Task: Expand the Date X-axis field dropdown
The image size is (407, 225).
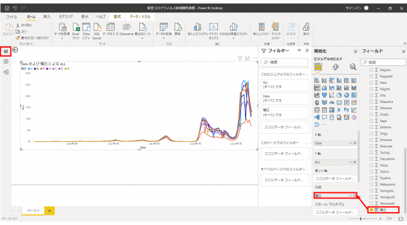Action: 350,143
